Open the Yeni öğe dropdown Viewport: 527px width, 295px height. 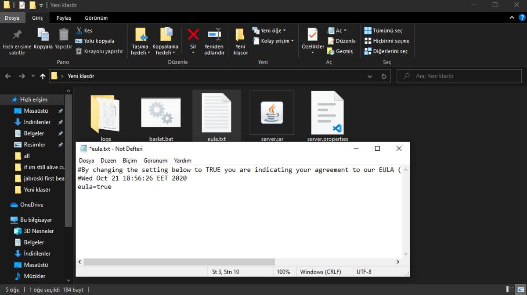[x=269, y=30]
